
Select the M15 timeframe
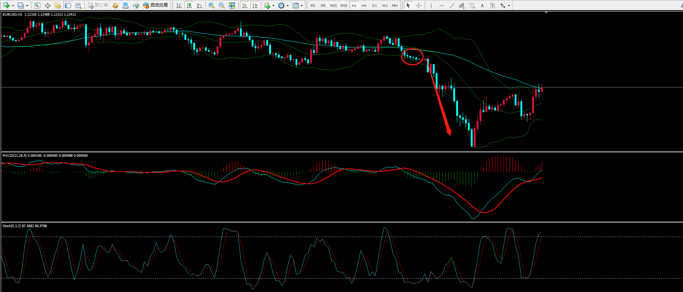pyautogui.click(x=333, y=6)
